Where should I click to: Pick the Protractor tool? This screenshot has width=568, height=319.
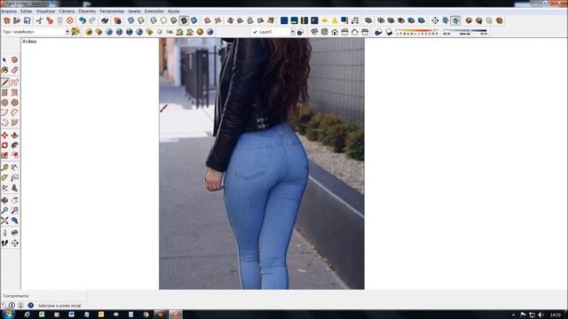pyautogui.click(x=4, y=177)
